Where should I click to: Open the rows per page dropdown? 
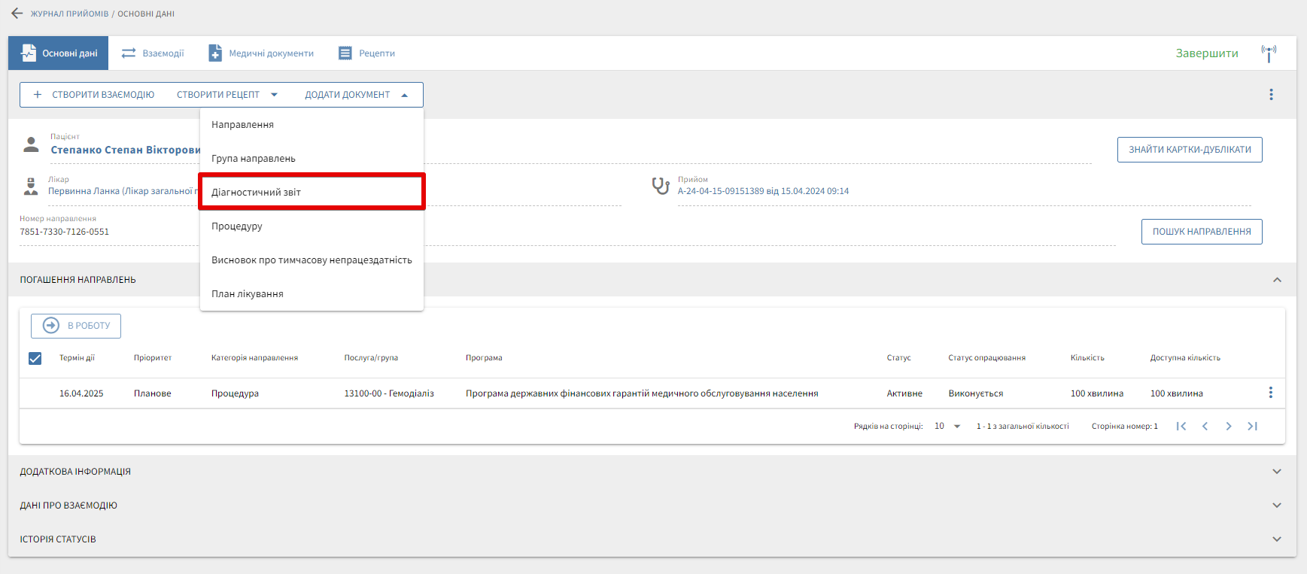tap(948, 427)
